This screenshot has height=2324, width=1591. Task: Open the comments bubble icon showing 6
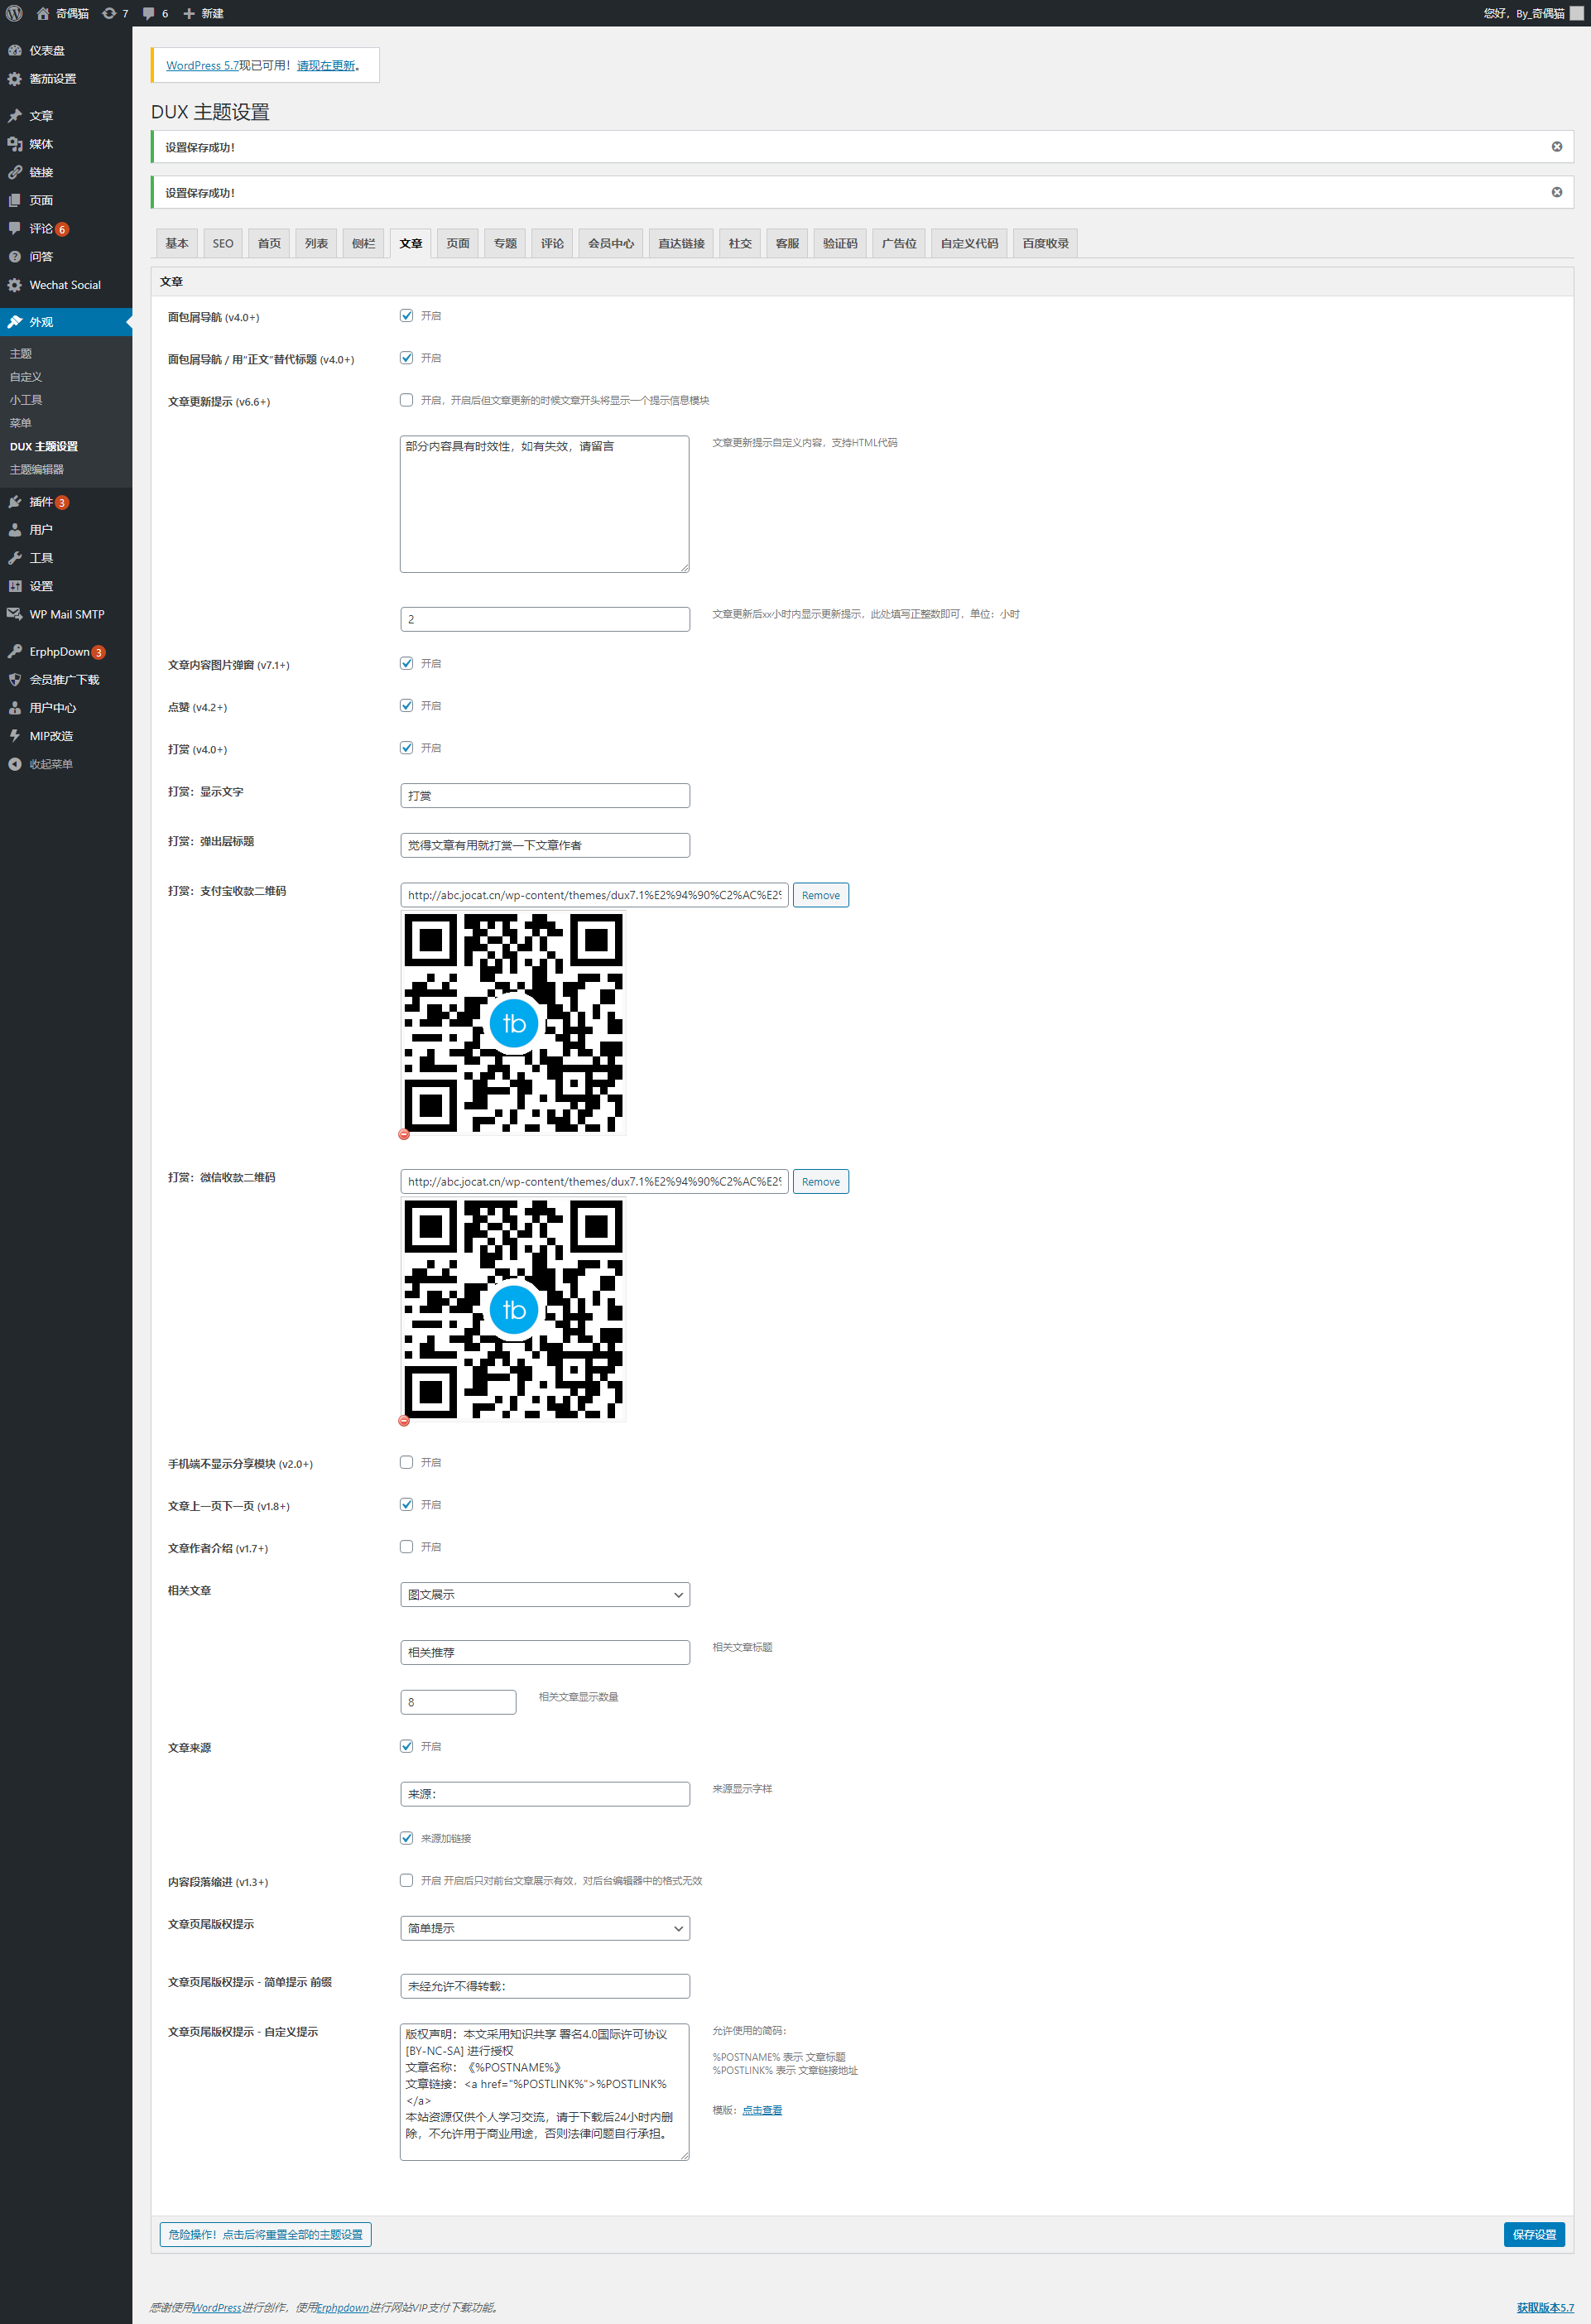coord(149,13)
